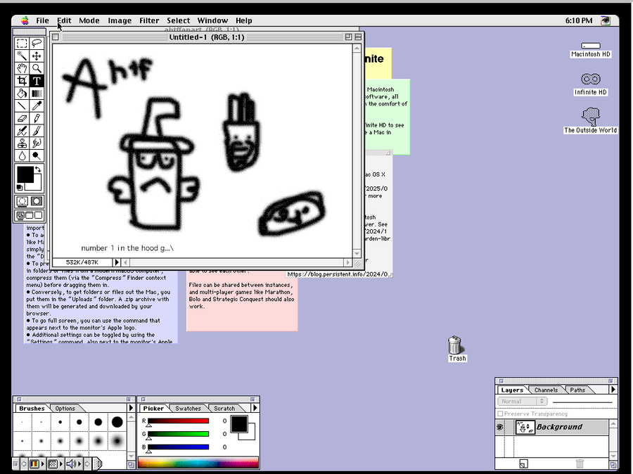Select the Rectangular Marquee tool

22,43
